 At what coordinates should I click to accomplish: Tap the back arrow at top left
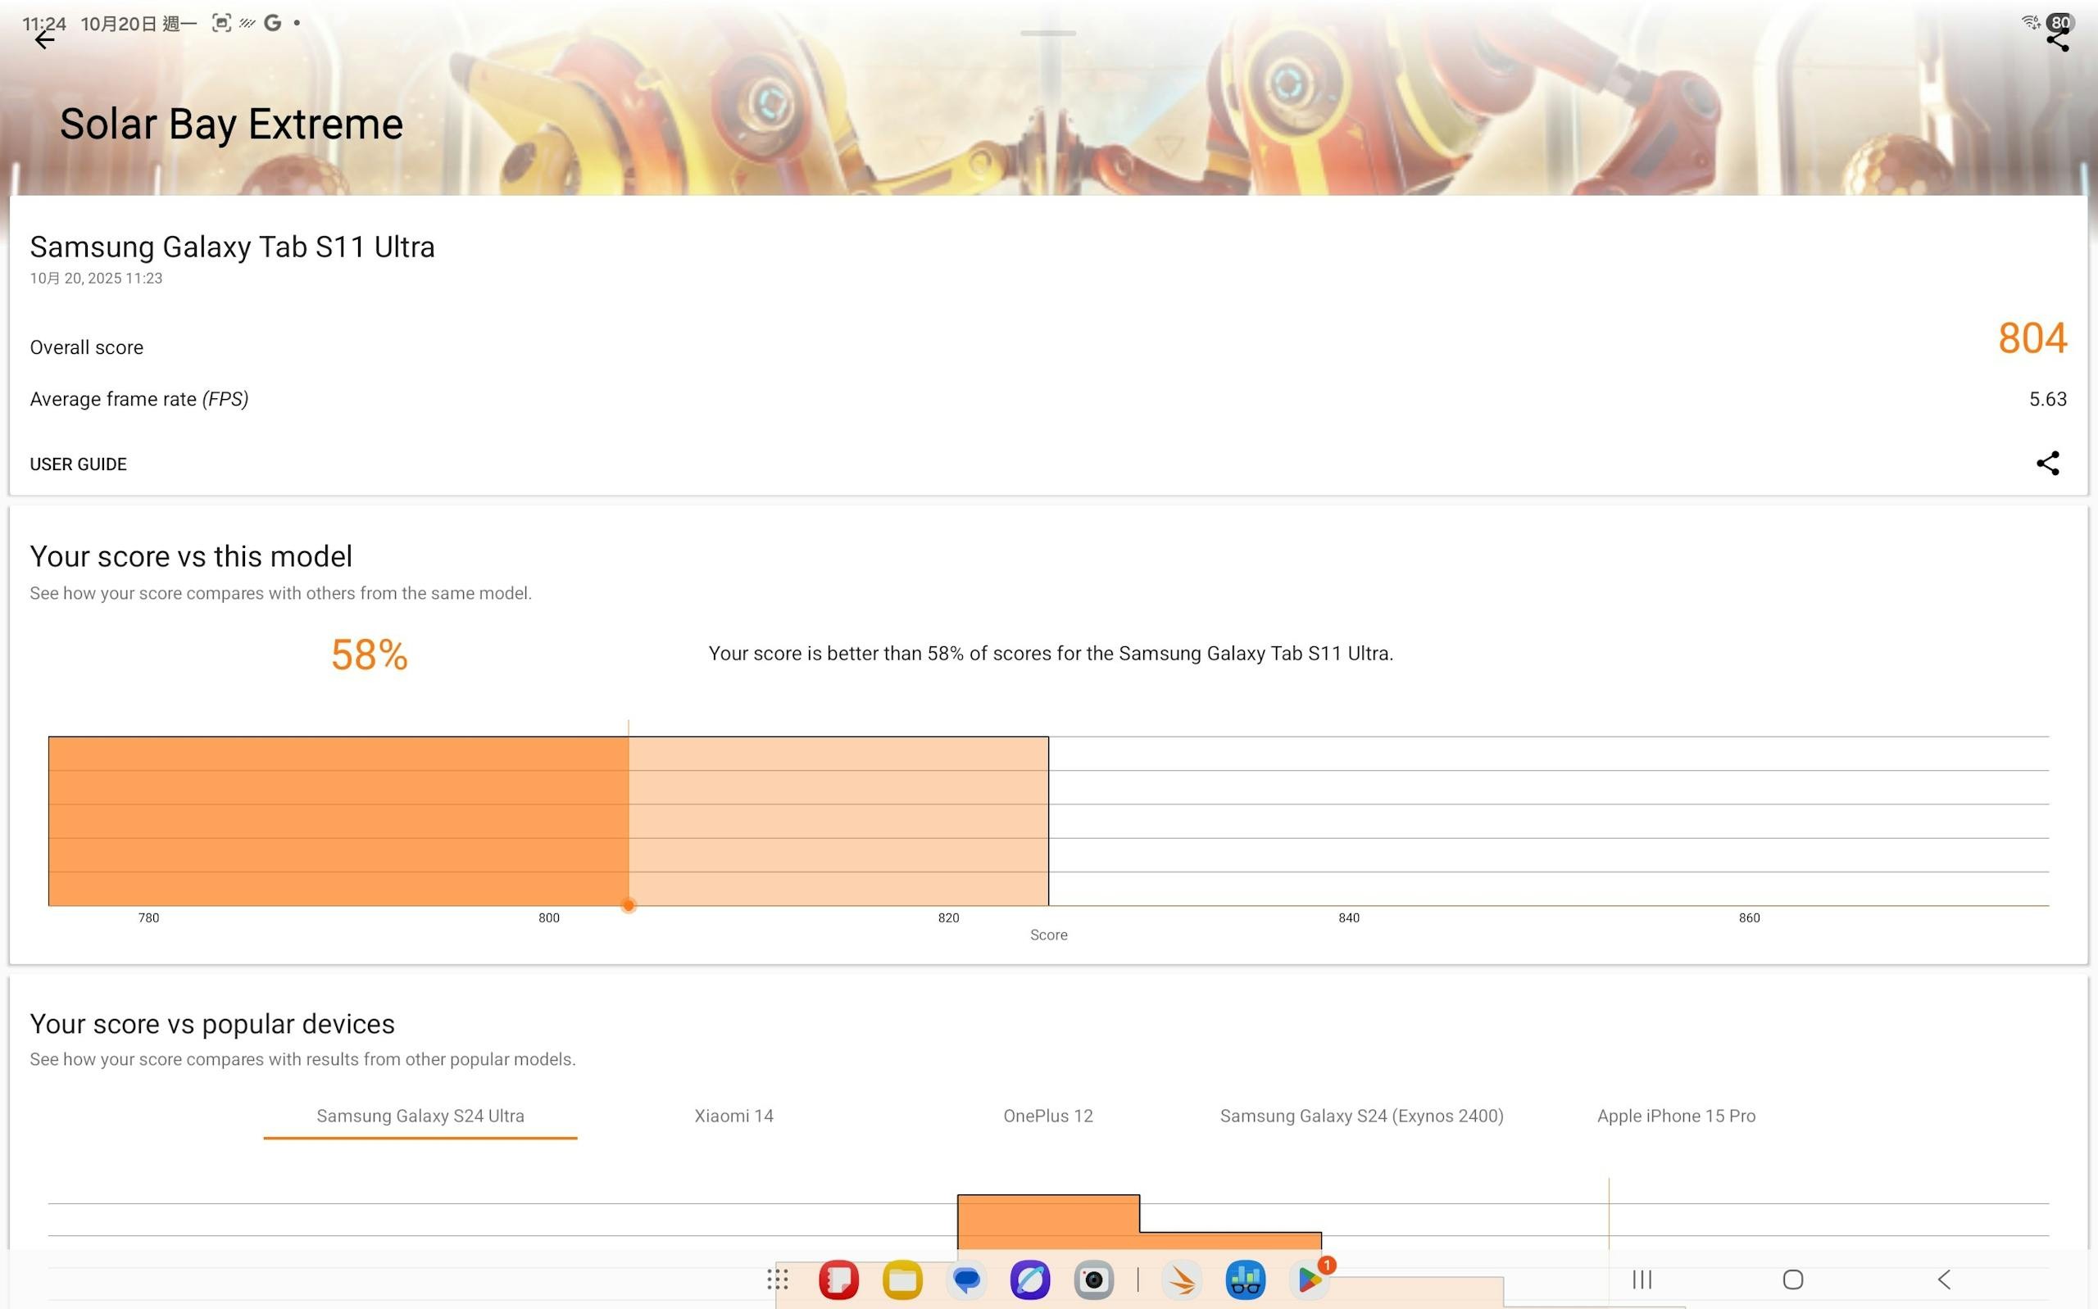point(44,39)
